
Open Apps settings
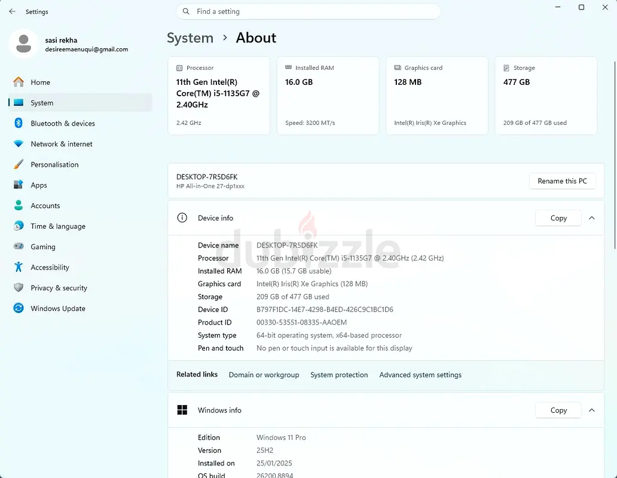(80, 185)
